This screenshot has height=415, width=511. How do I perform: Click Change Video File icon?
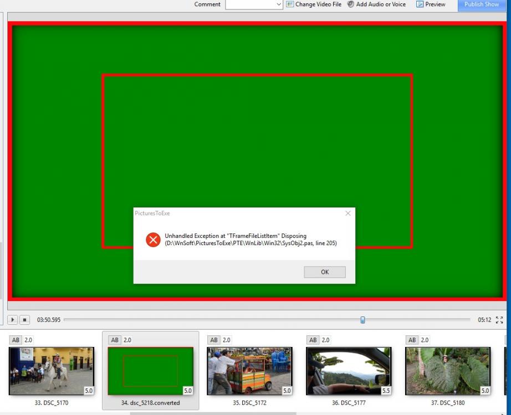[x=291, y=4]
